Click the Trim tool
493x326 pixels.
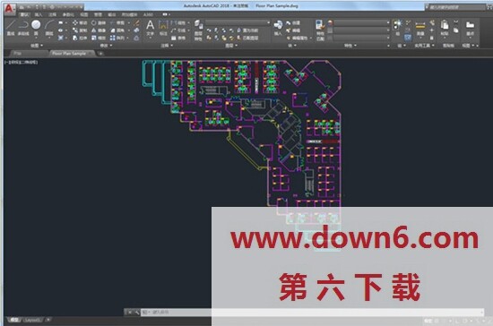point(117,23)
